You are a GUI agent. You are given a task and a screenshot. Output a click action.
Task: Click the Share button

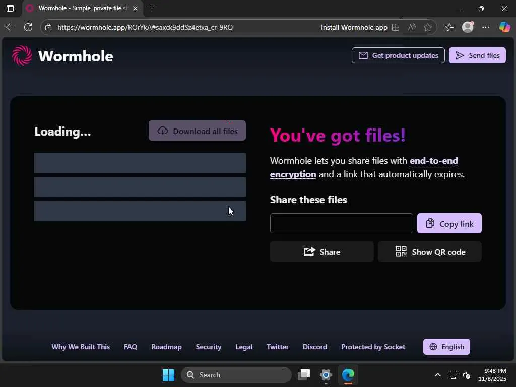click(322, 252)
